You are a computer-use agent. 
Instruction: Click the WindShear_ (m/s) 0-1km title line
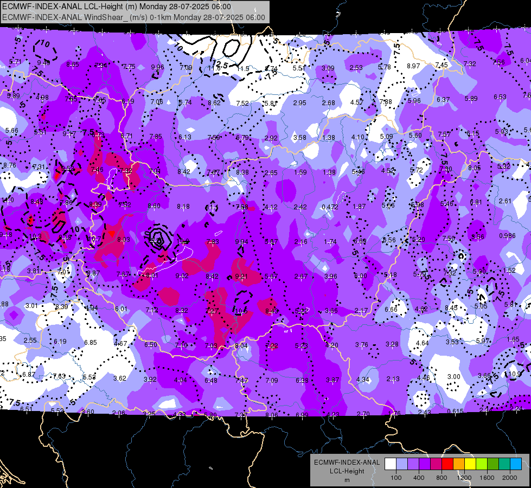tap(133, 17)
